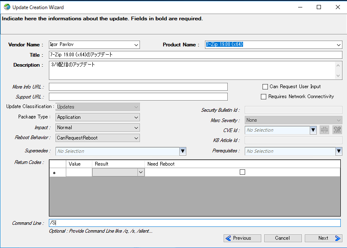
Task: Go back with the Previous button
Action: click(x=242, y=238)
